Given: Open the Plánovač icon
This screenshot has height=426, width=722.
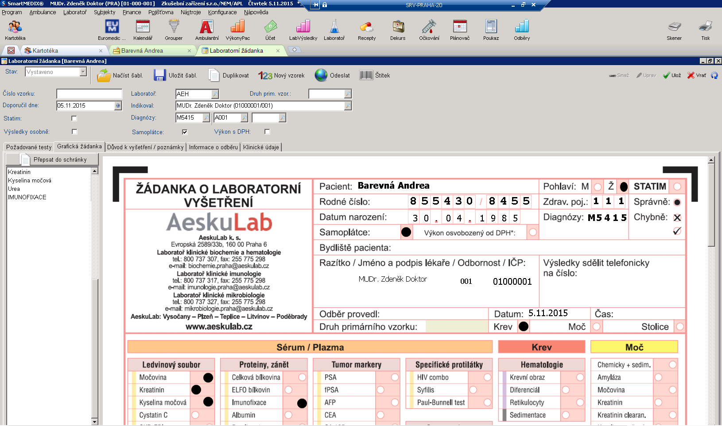Looking at the screenshot, I should [460, 30].
